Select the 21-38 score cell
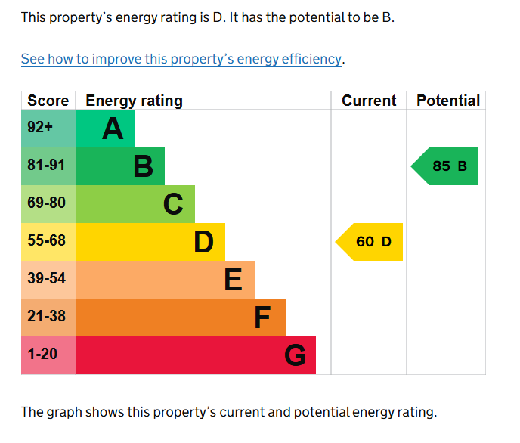The height and width of the screenshot is (443, 520). click(48, 318)
